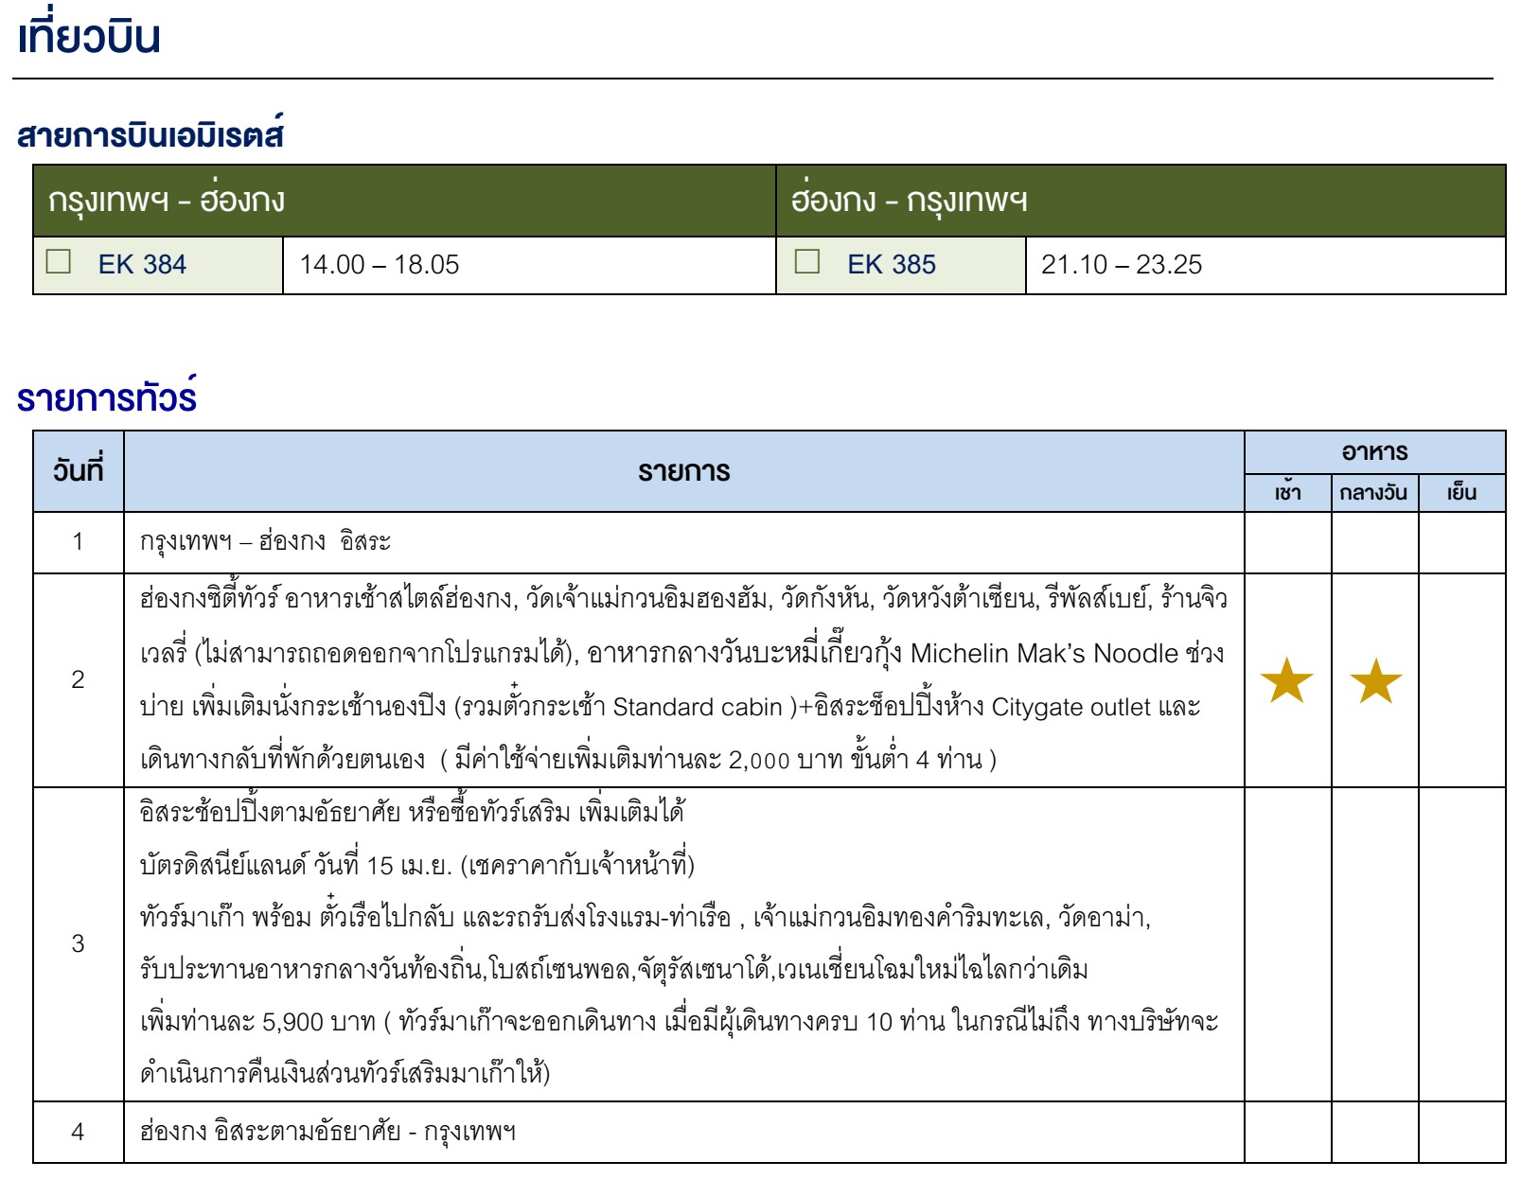Click day 4 row ฮ่องกง อิสระตามอัธยาศัย
This screenshot has height=1179, width=1521.
[327, 1132]
